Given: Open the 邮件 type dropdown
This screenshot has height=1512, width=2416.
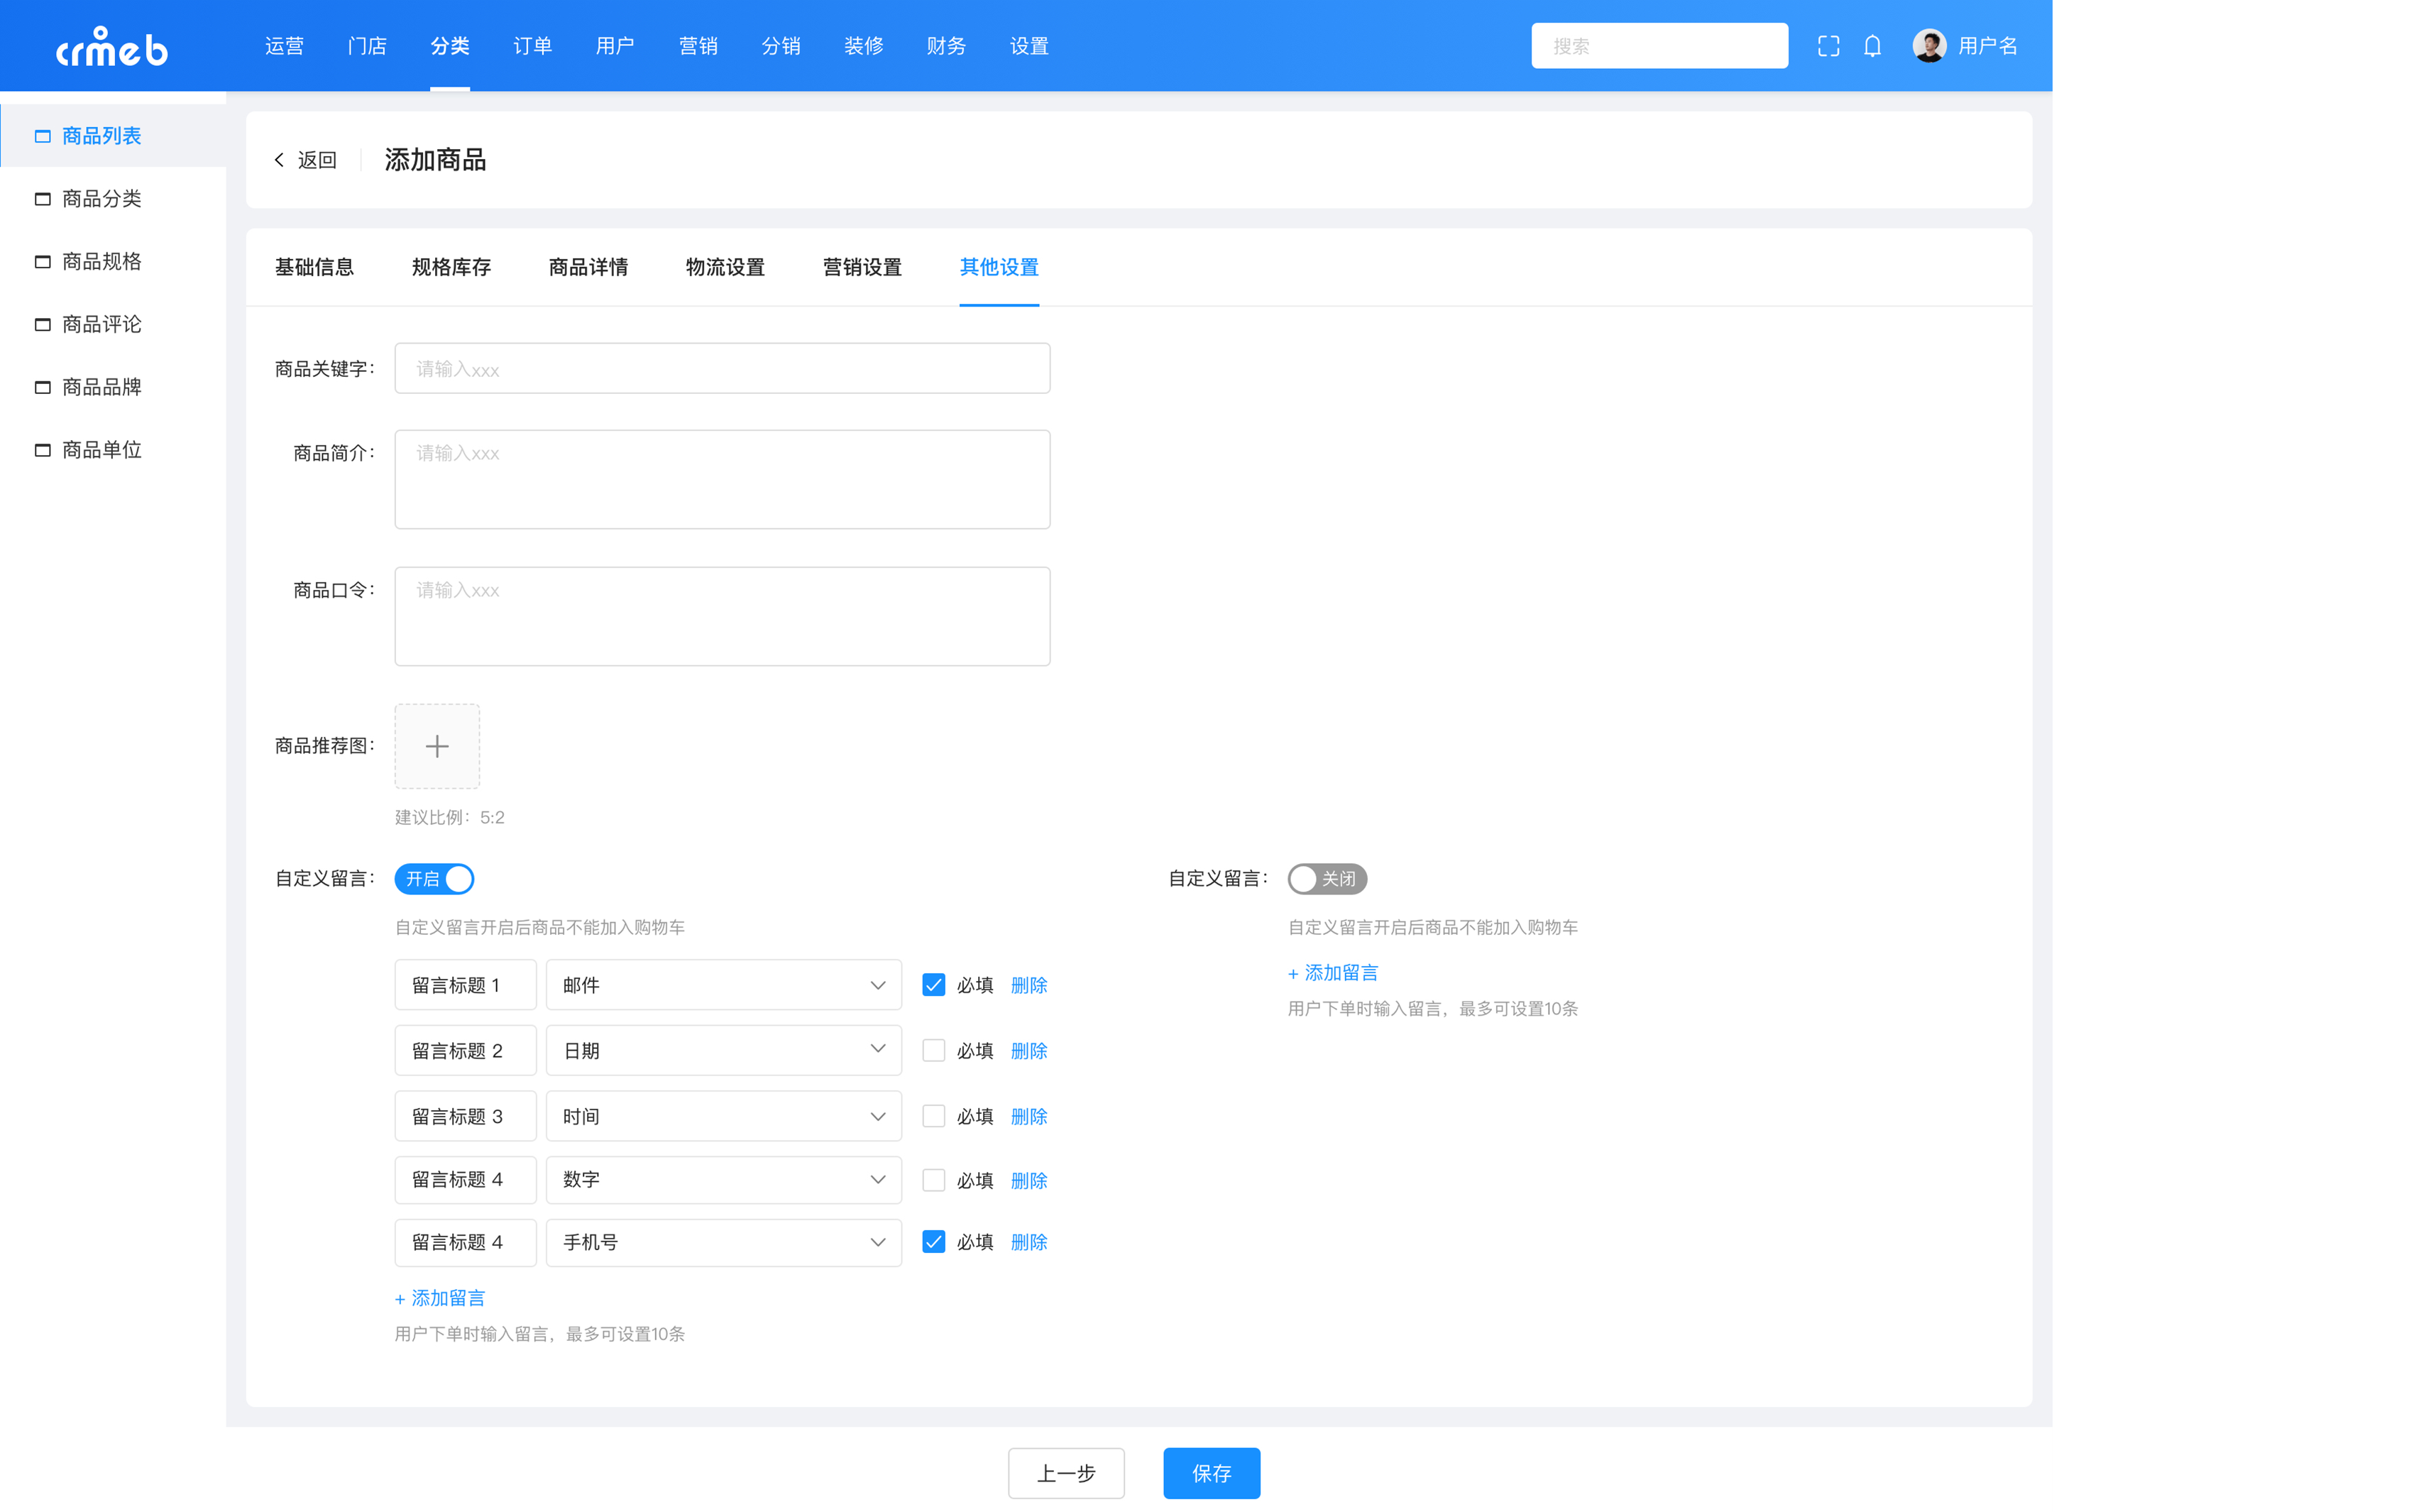Looking at the screenshot, I should coord(724,985).
